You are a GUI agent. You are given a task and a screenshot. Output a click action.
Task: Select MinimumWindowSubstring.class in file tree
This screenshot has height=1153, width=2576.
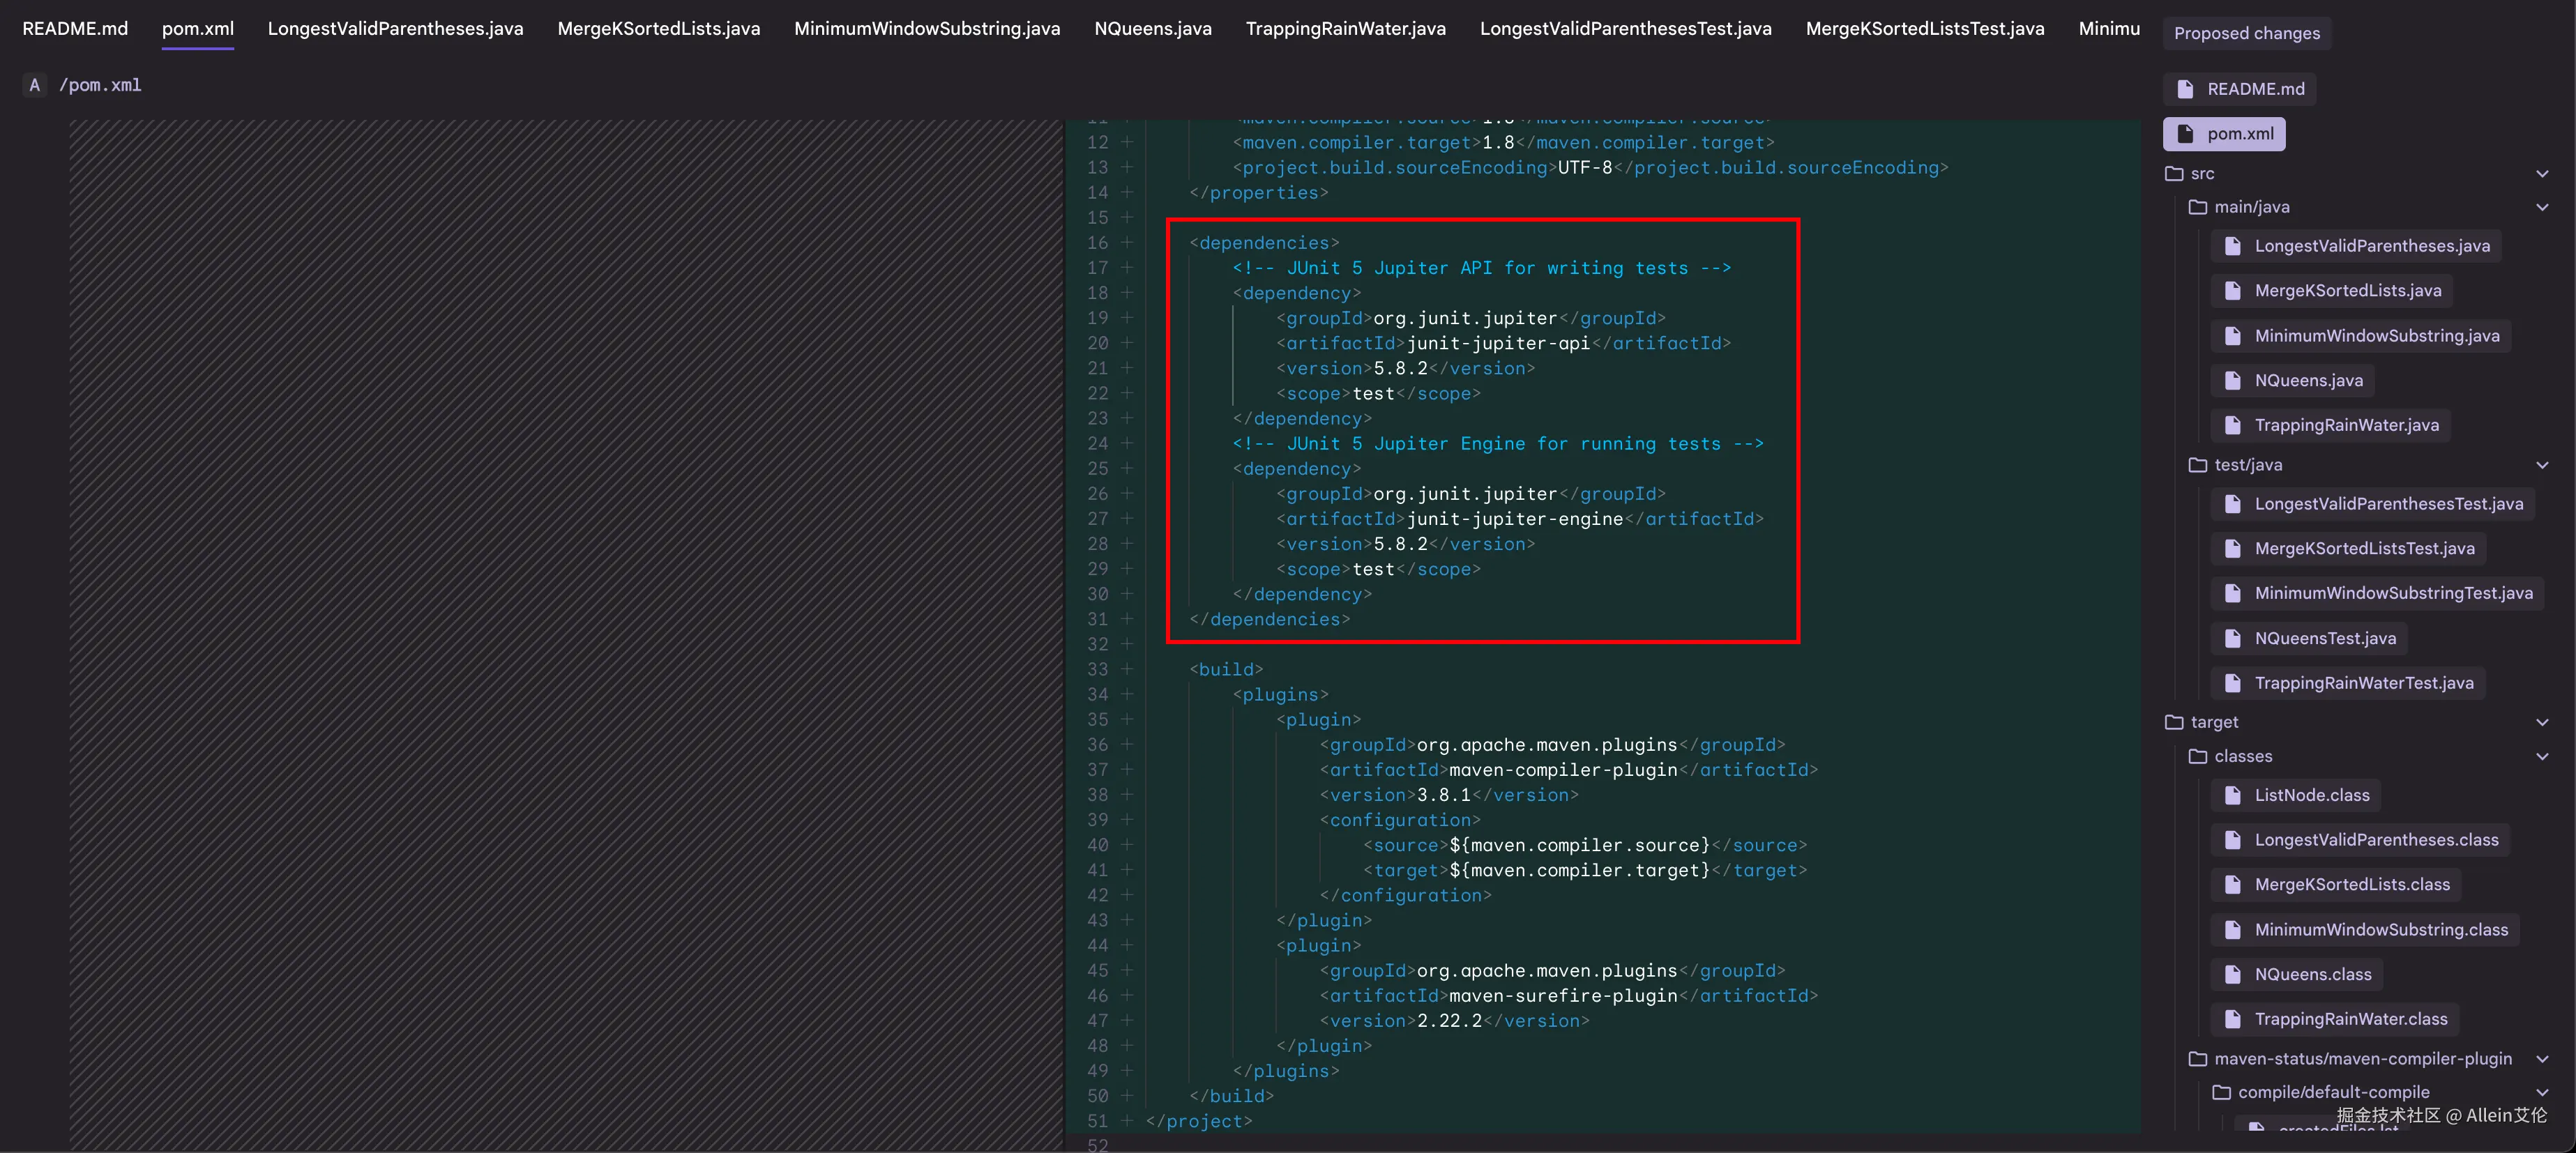(x=2380, y=930)
